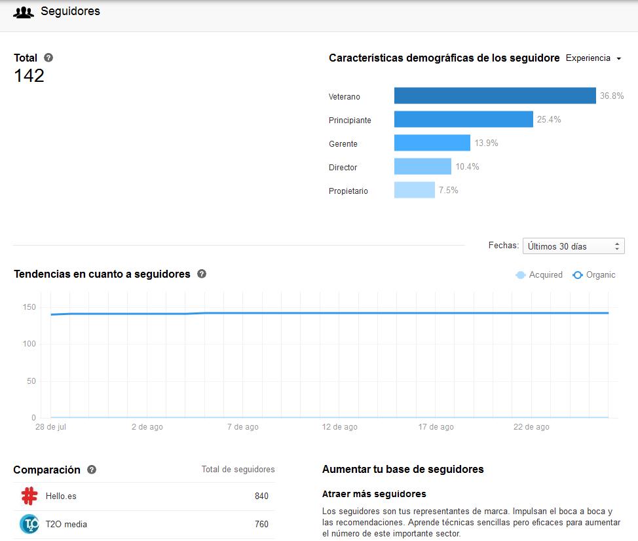The width and height of the screenshot is (638, 541).
Task: Open the Experiencia demographics dropdown
Action: [x=591, y=58]
